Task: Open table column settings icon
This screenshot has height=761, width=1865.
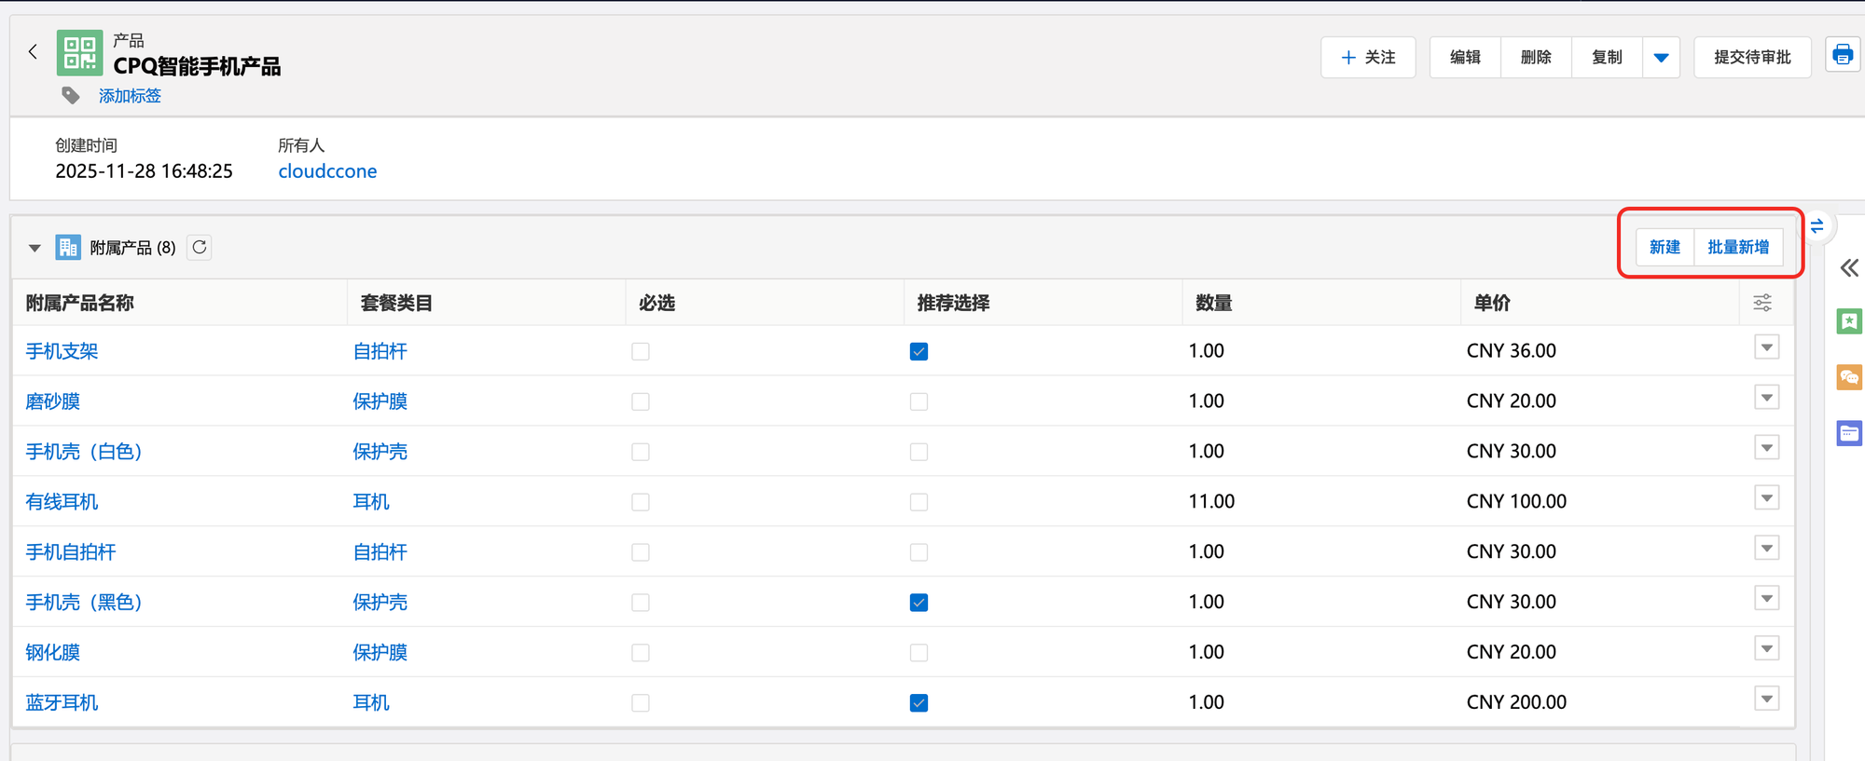Action: tap(1762, 303)
